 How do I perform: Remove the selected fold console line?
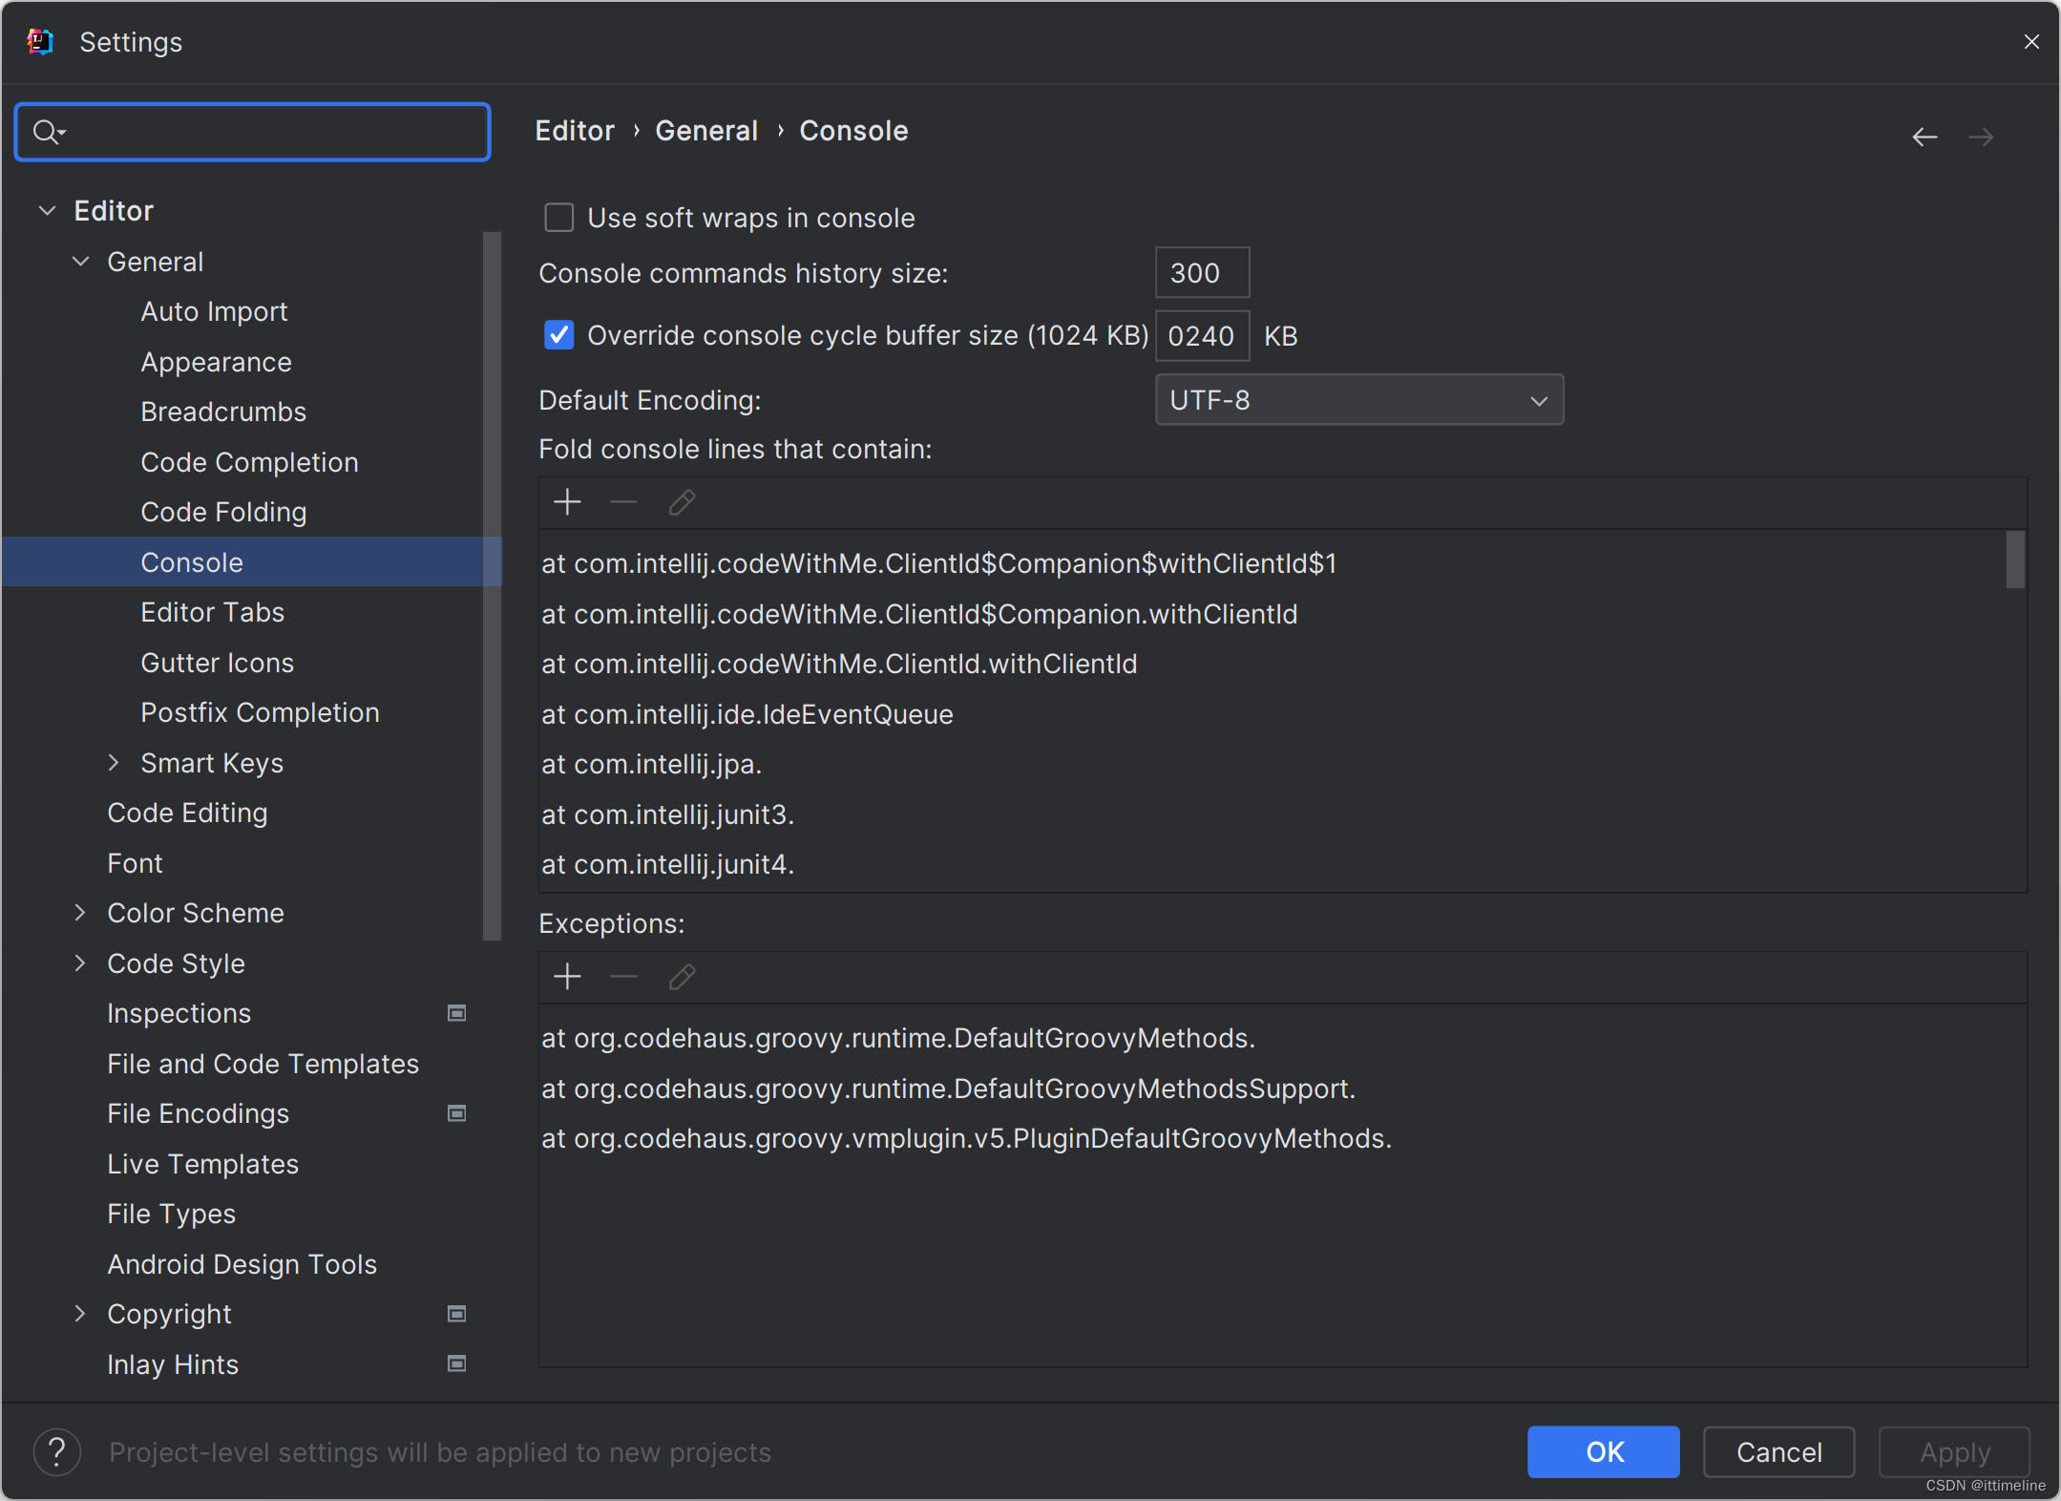pos(623,502)
